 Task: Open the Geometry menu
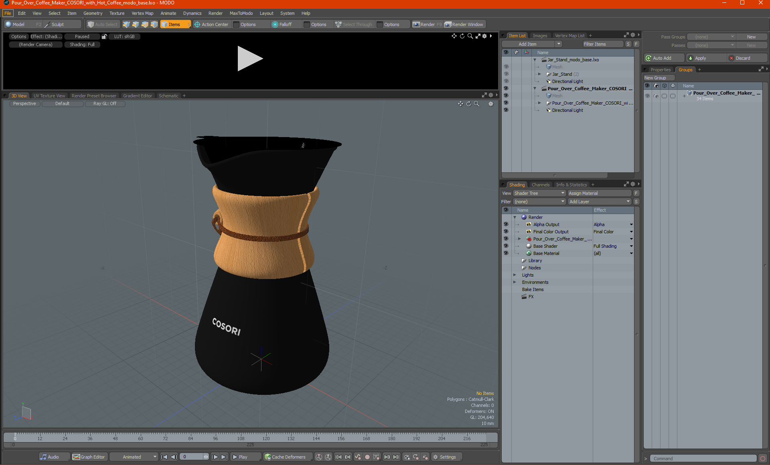click(93, 13)
